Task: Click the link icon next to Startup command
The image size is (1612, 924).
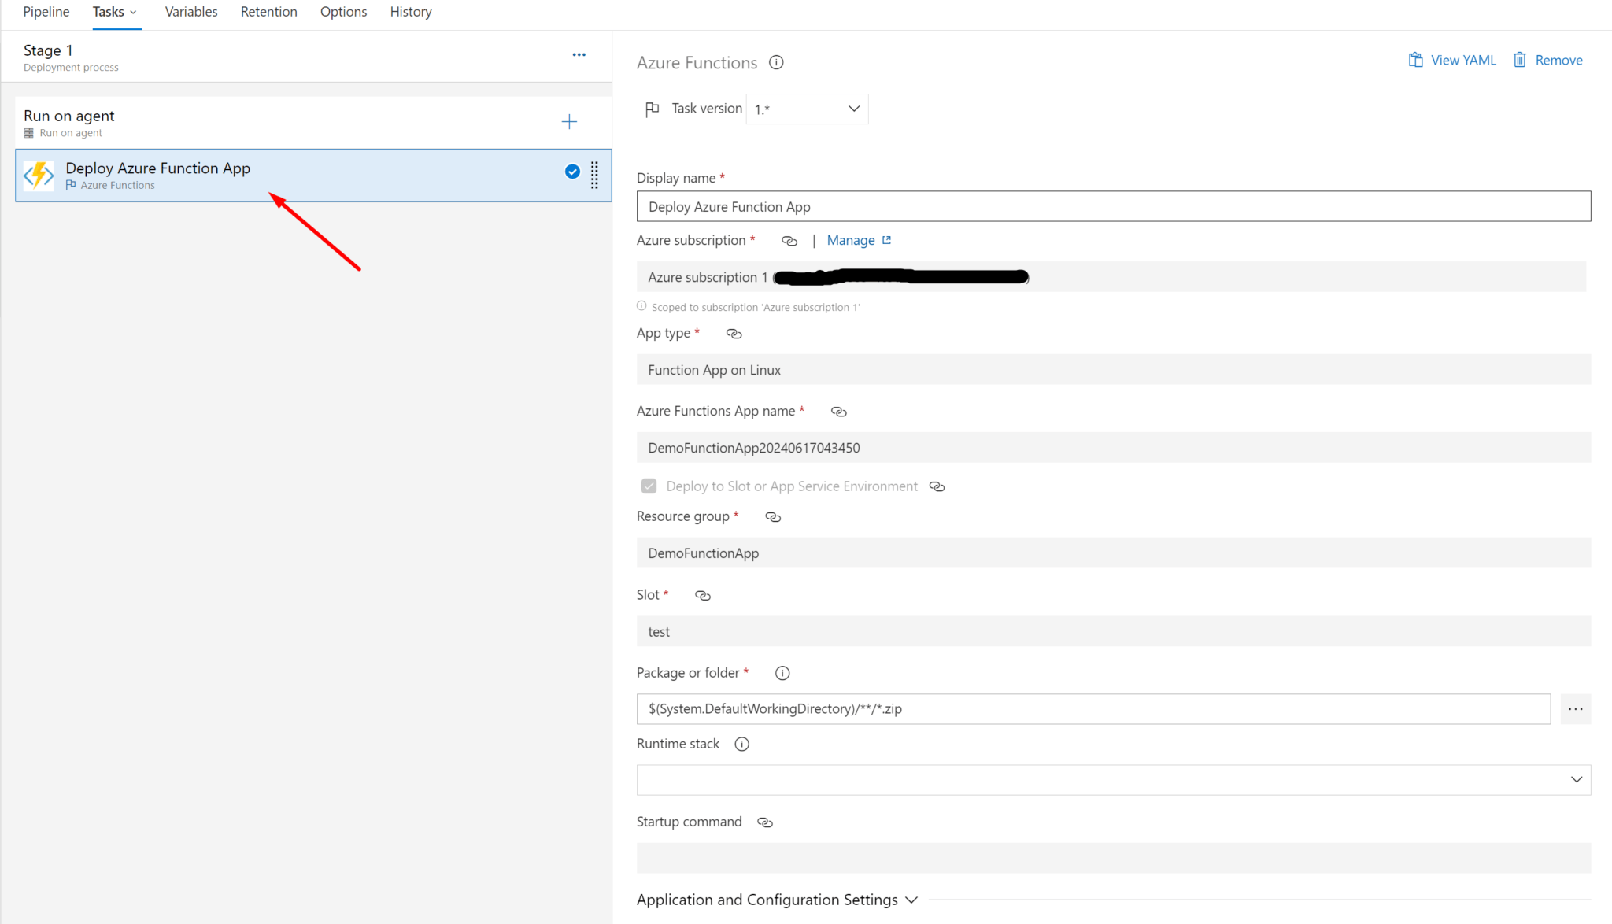Action: click(764, 822)
